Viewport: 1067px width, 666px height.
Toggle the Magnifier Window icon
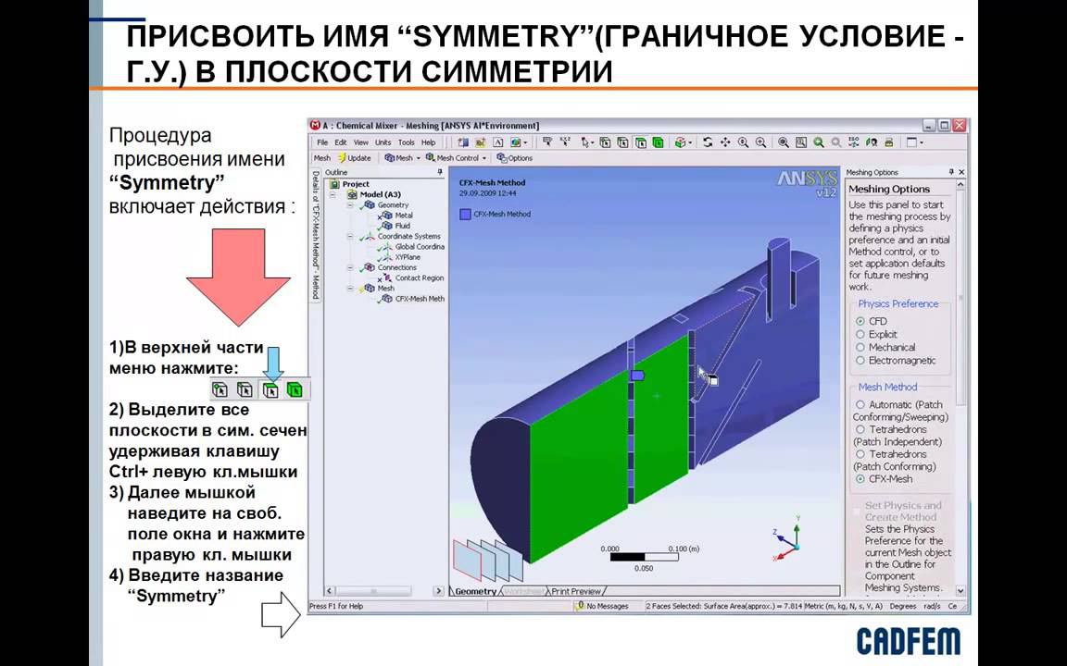tap(801, 142)
